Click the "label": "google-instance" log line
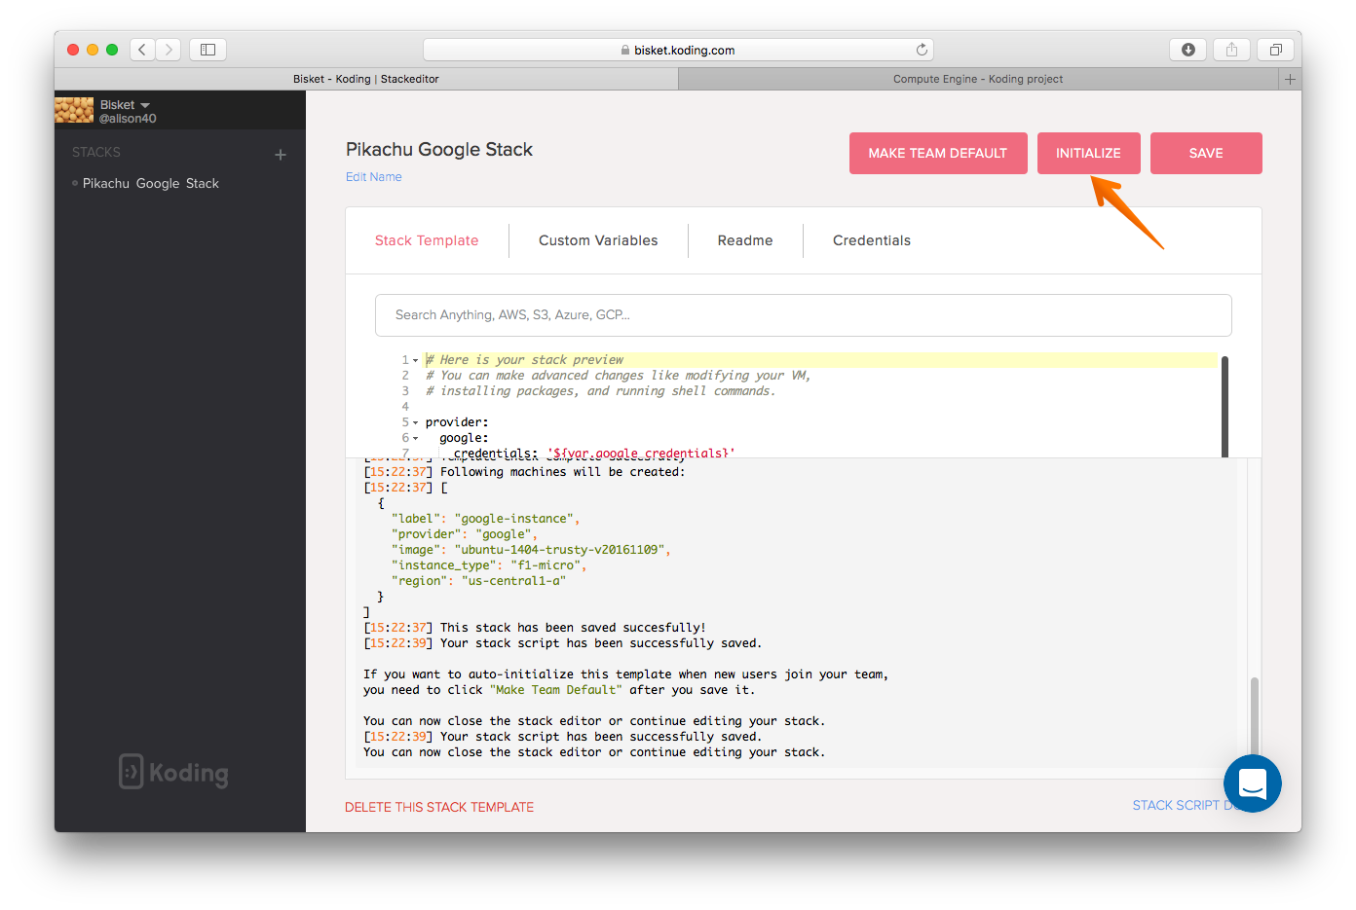 (485, 519)
